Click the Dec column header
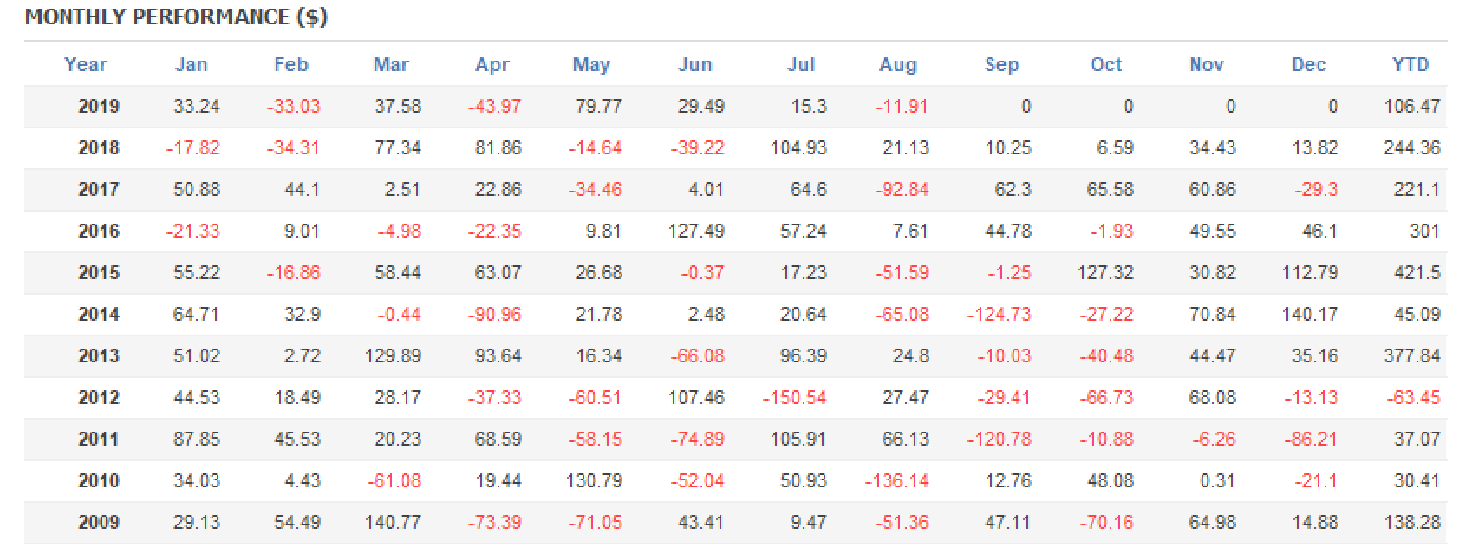The height and width of the screenshot is (554, 1472). (x=1308, y=65)
